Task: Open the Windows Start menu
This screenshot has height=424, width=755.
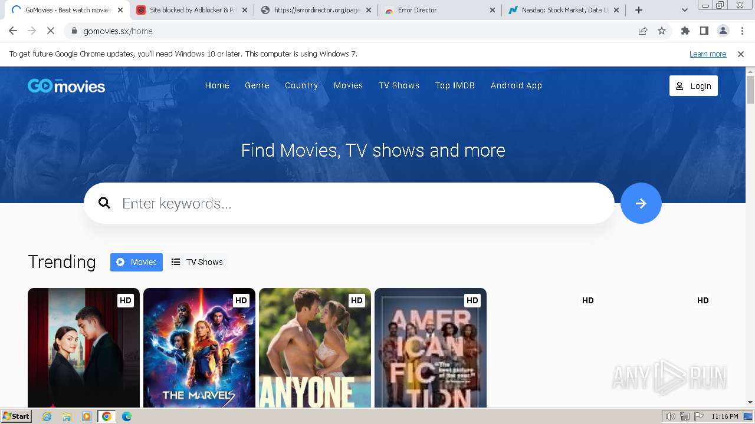Action: click(17, 416)
